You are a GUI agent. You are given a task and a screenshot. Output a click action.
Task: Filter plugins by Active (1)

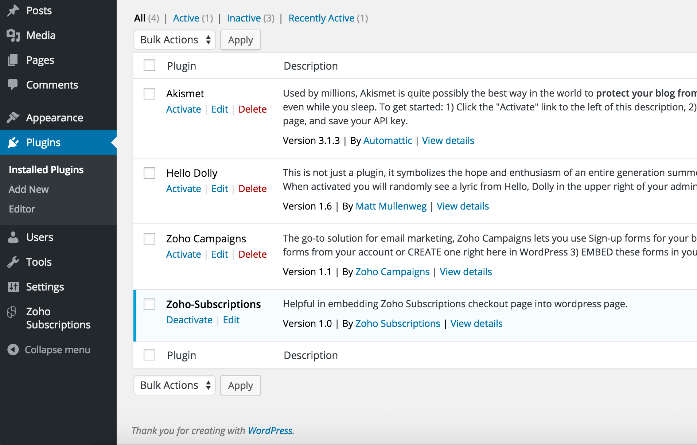(x=193, y=18)
